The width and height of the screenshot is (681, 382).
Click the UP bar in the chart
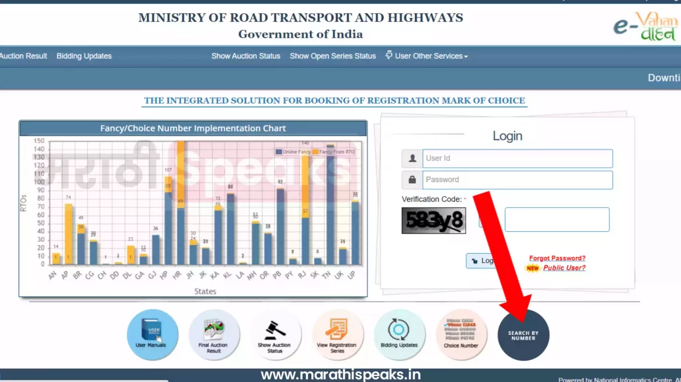coord(355,233)
